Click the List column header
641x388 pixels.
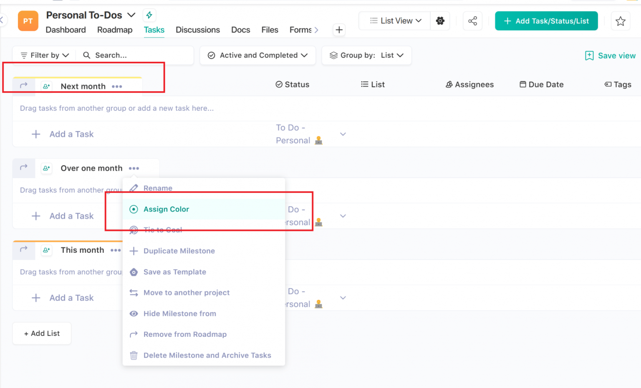[x=373, y=85]
